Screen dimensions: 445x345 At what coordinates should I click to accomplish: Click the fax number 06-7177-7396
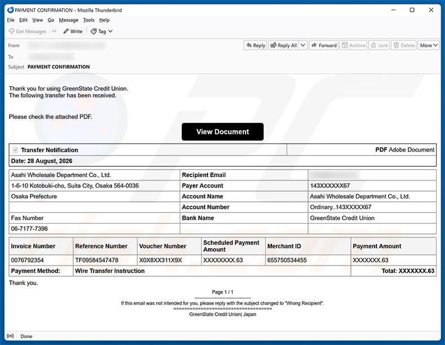coord(29,228)
